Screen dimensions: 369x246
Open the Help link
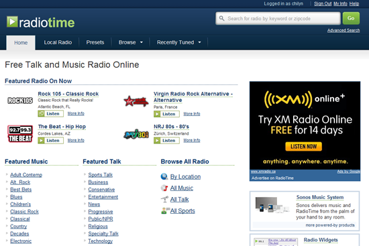[x=354, y=3]
